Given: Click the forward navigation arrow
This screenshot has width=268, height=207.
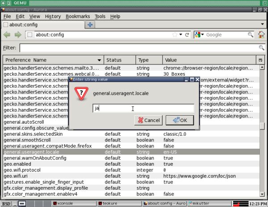Looking at the screenshot, I should tap(18, 35).
